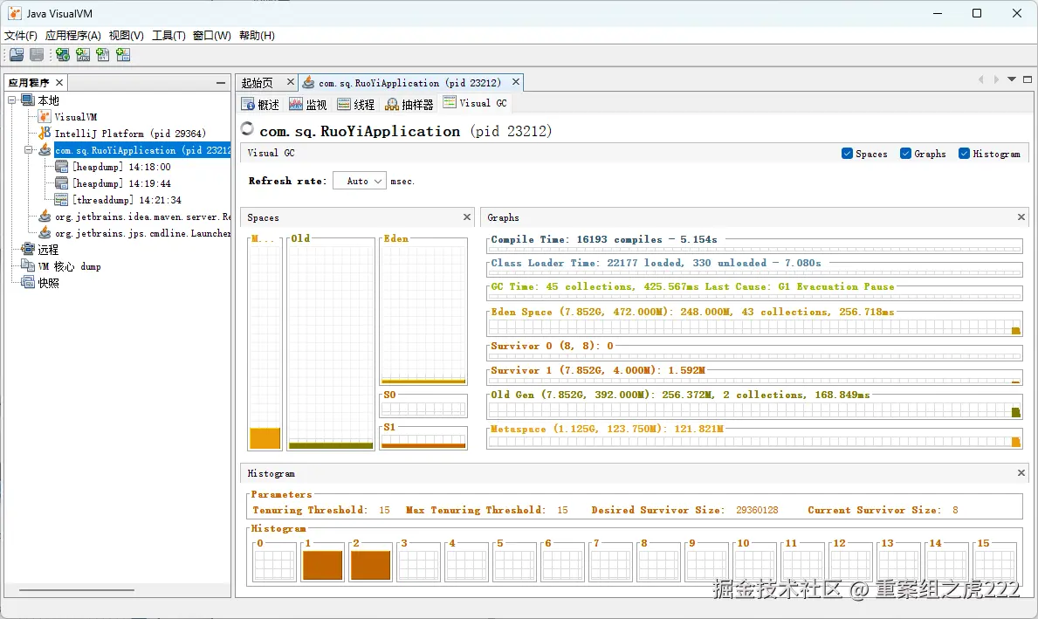Select VisualVM tree row

click(x=75, y=116)
